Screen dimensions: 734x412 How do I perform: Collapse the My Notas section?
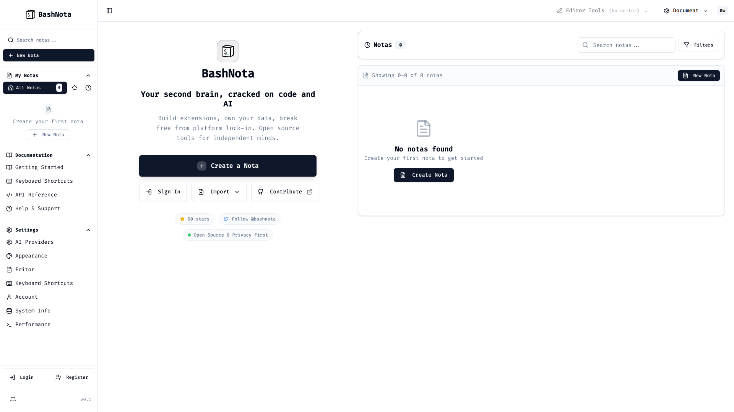pyautogui.click(x=88, y=76)
